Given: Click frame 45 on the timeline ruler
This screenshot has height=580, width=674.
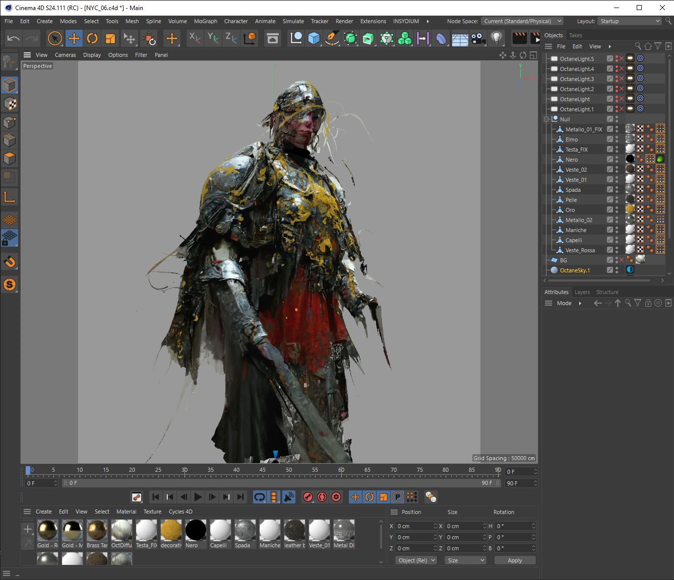Looking at the screenshot, I should point(262,469).
